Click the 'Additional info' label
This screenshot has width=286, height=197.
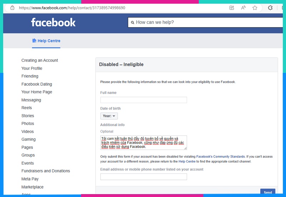pyautogui.click(x=112, y=125)
